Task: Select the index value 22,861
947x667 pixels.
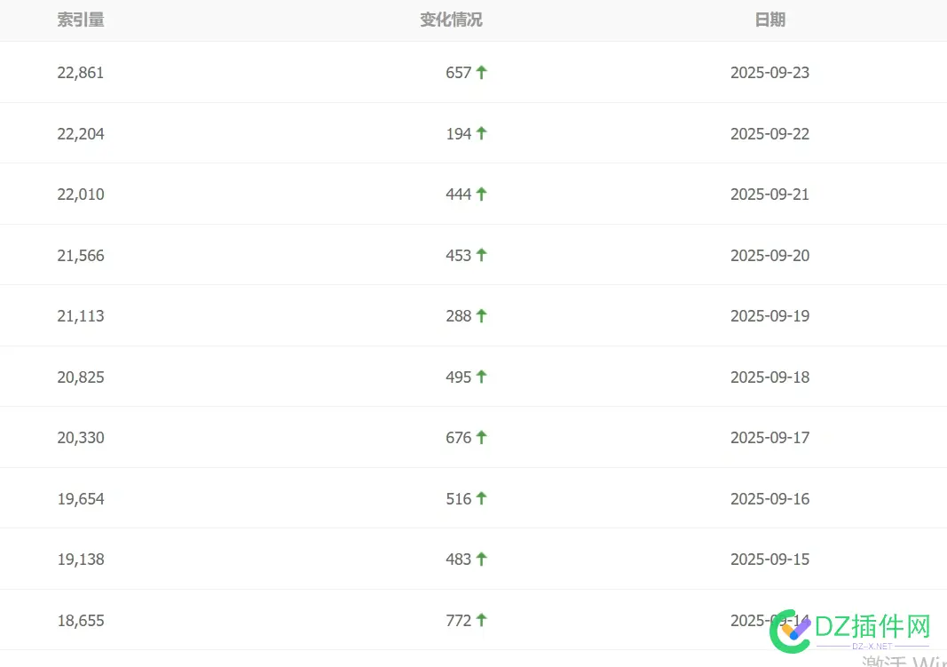Action: tap(81, 73)
